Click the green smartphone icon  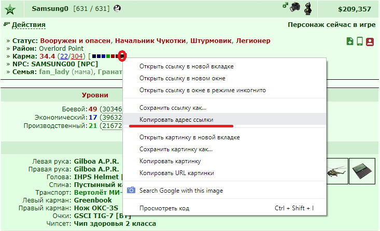tap(360, 41)
